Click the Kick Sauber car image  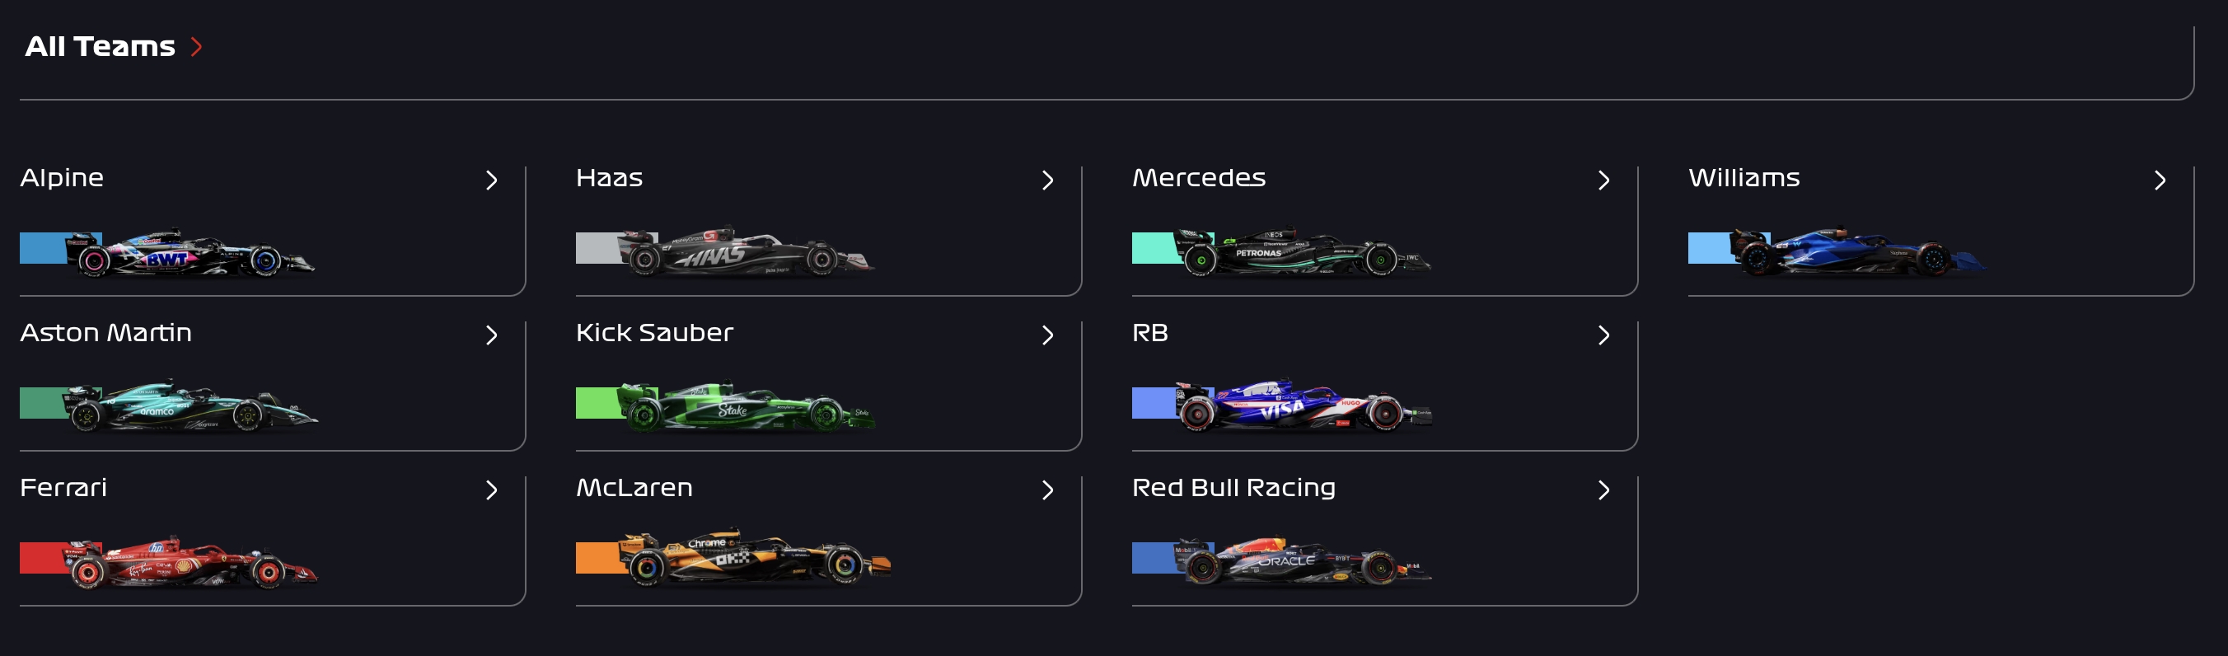pos(746,407)
